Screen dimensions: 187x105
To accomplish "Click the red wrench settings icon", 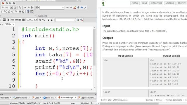I will [82, 20].
